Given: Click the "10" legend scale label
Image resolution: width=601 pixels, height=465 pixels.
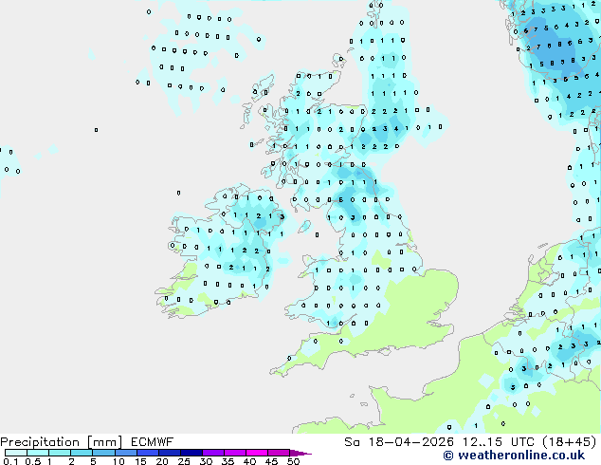Looking at the screenshot, I should tap(118, 461).
